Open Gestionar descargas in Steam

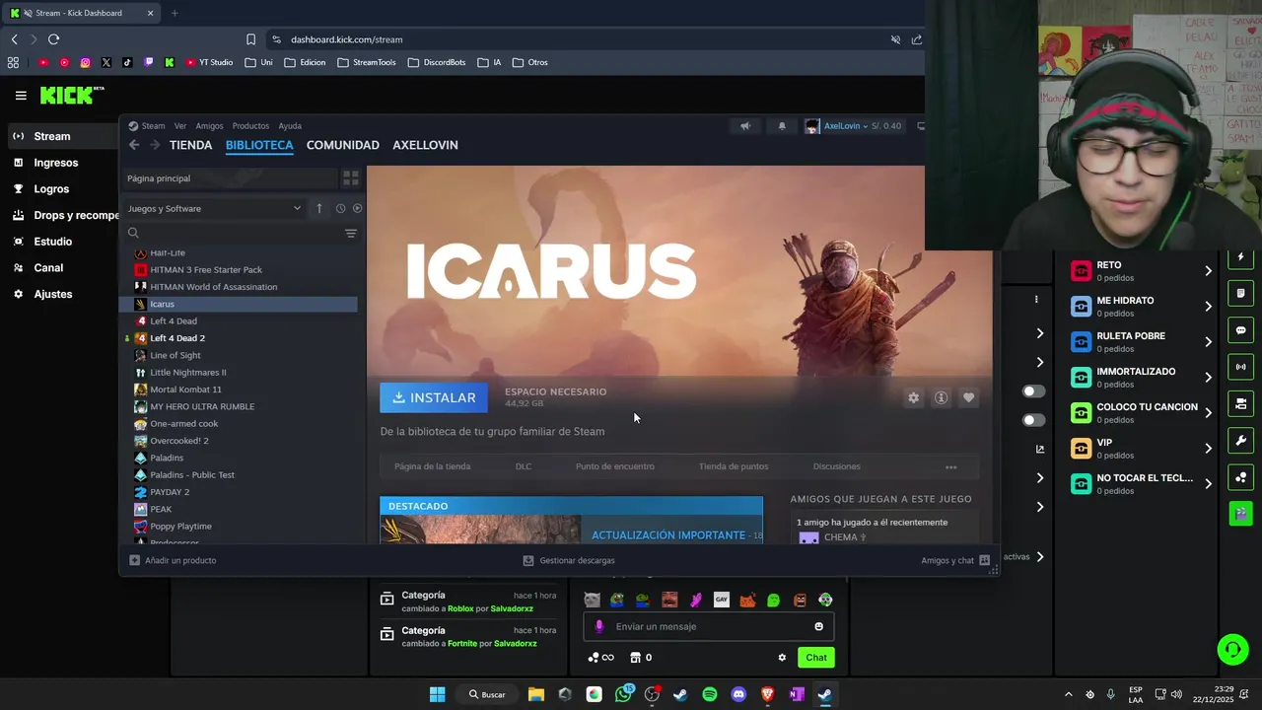(568, 560)
